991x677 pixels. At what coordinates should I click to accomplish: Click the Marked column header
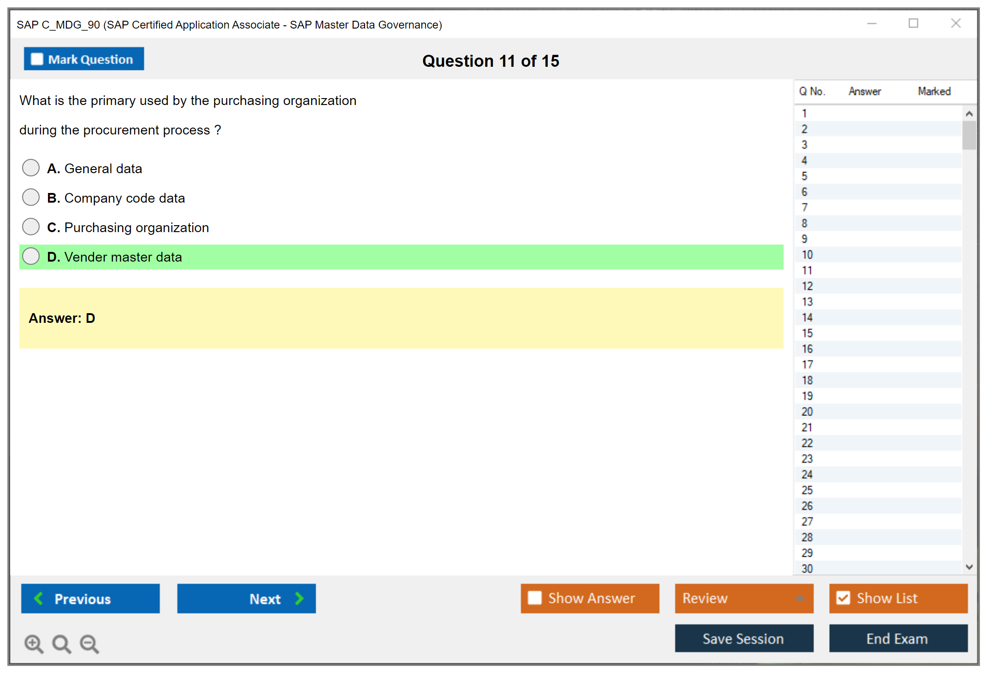934,91
